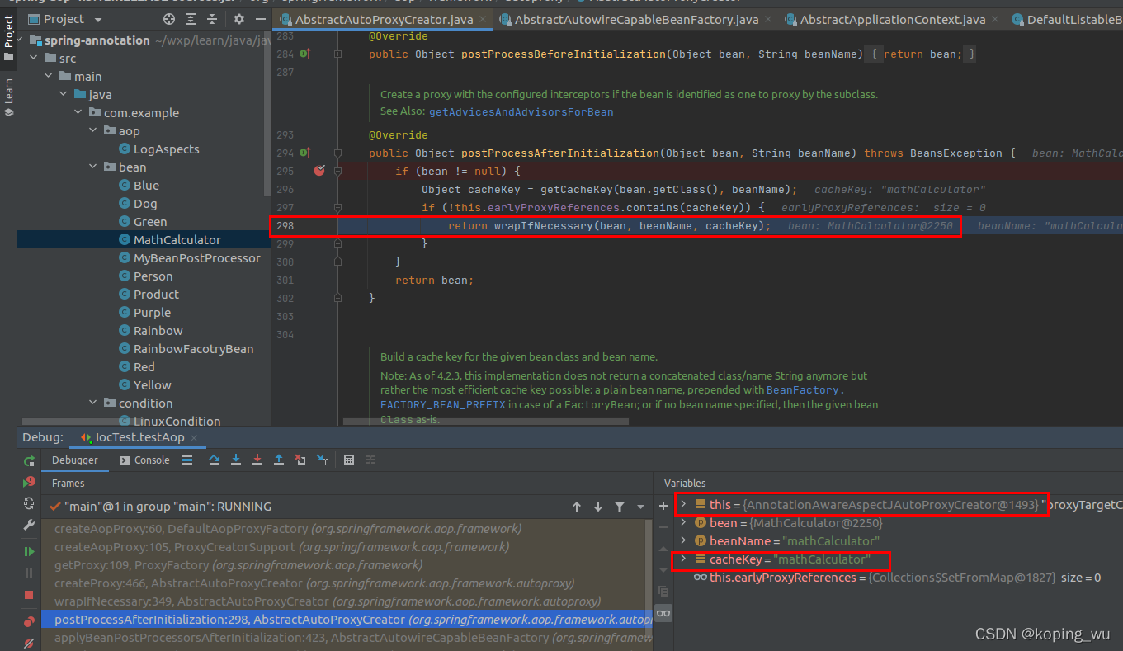
Task: Close the IocTest.testAop debug tab
Action: tap(192, 438)
